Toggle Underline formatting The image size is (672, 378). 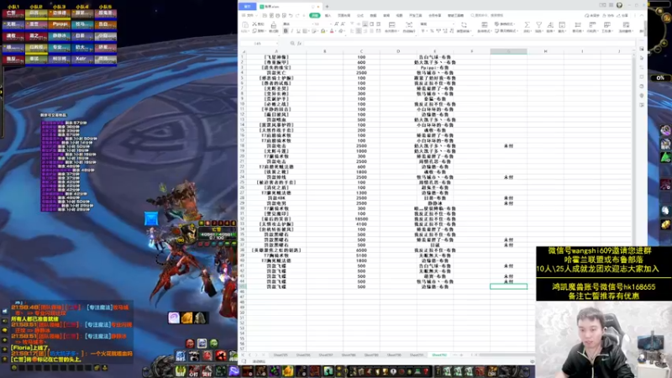(298, 31)
